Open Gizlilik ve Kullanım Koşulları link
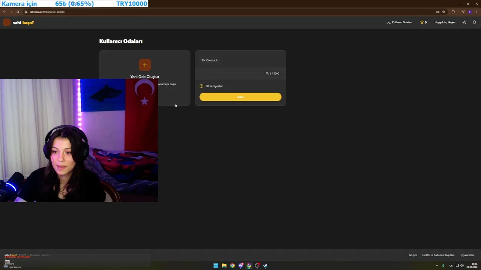The height and width of the screenshot is (270, 481). click(x=438, y=255)
